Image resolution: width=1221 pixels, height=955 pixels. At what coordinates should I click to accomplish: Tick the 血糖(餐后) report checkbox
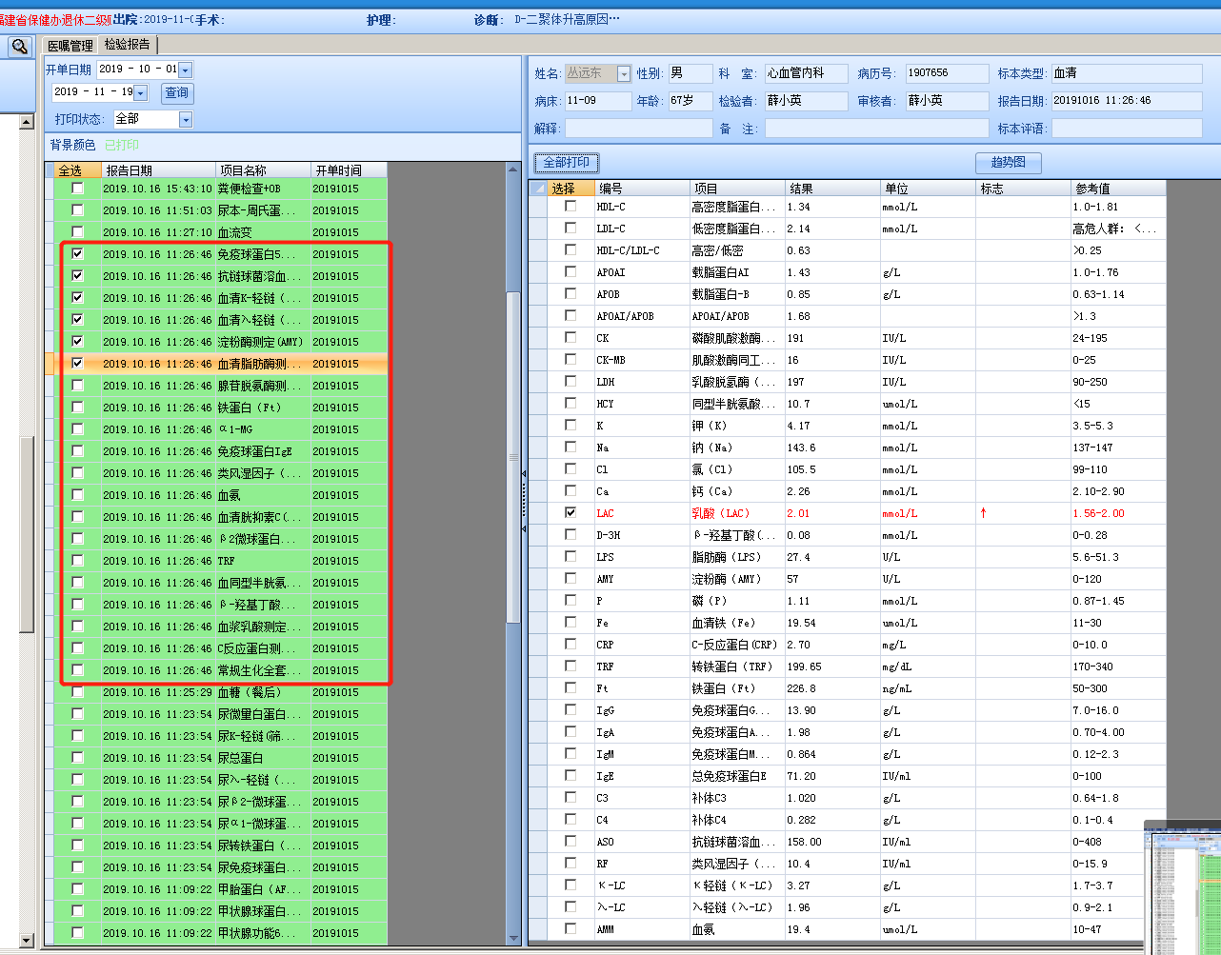point(78,692)
